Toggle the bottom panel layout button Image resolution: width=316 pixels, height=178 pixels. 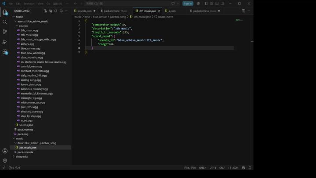pos(217,4)
